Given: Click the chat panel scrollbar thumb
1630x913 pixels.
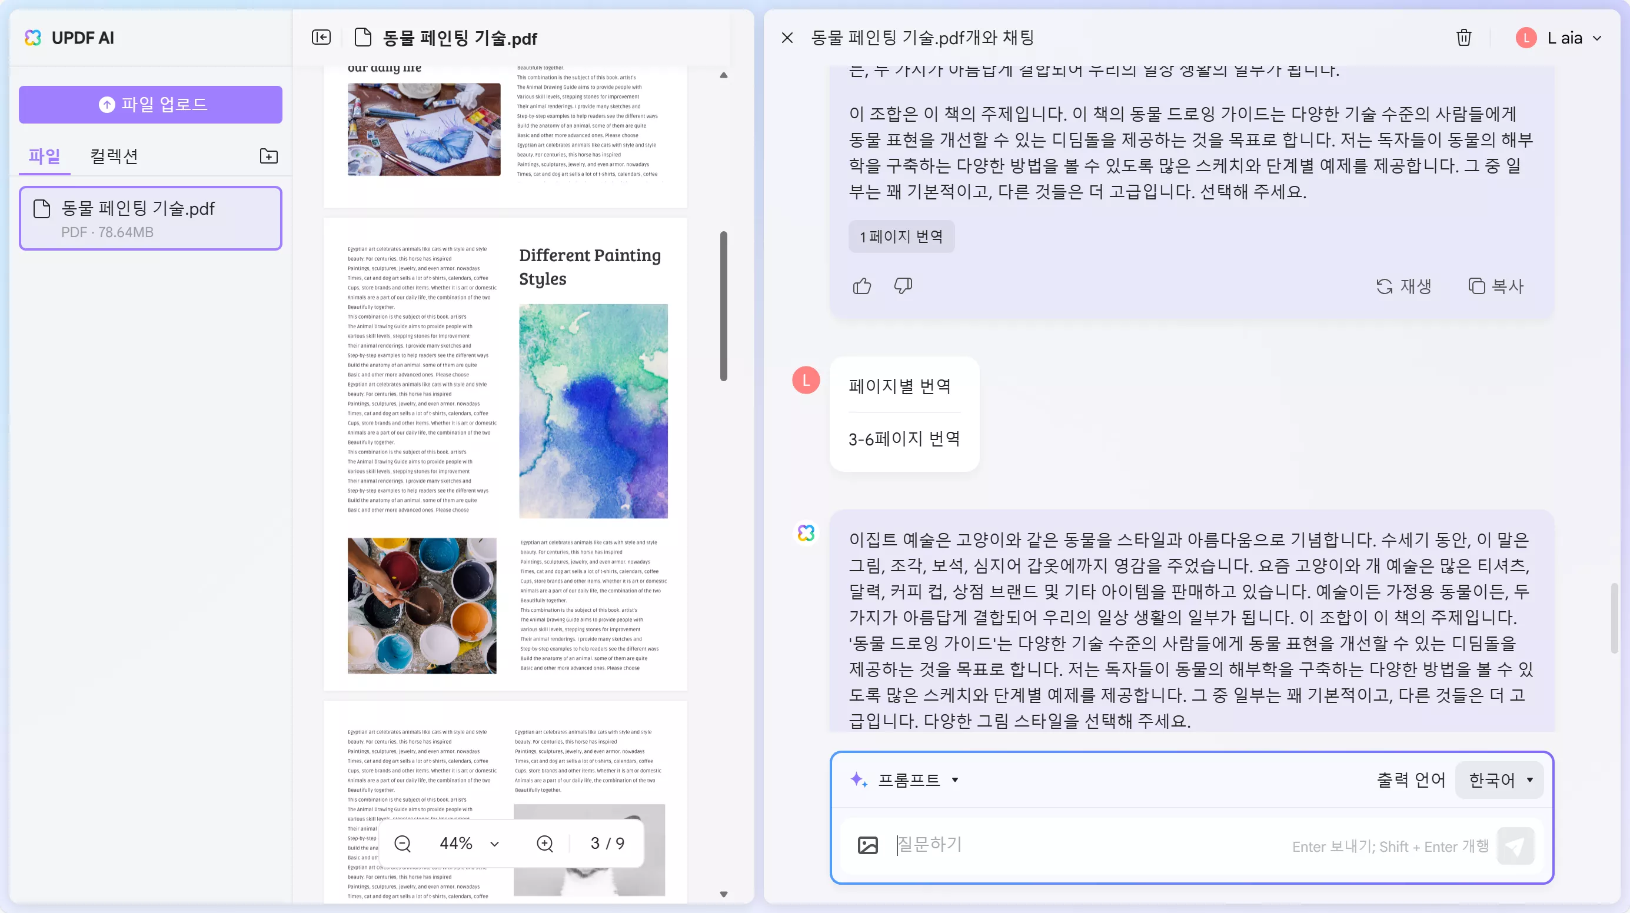Looking at the screenshot, I should pyautogui.click(x=1614, y=618).
